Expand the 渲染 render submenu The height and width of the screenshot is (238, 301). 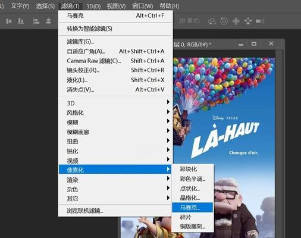115,180
